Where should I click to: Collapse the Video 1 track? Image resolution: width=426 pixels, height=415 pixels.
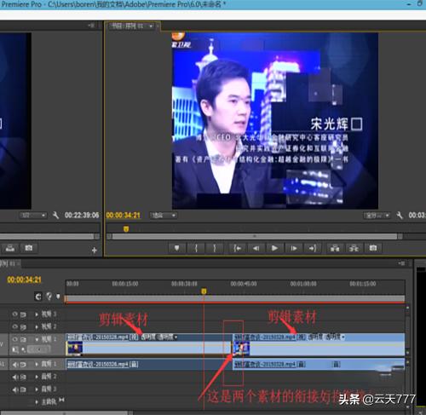click(37, 339)
